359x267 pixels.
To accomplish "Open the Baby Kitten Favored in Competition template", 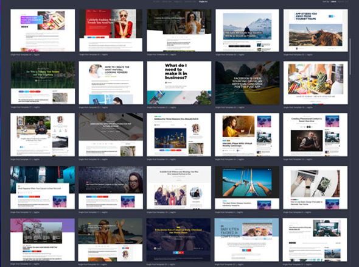I will (246, 240).
